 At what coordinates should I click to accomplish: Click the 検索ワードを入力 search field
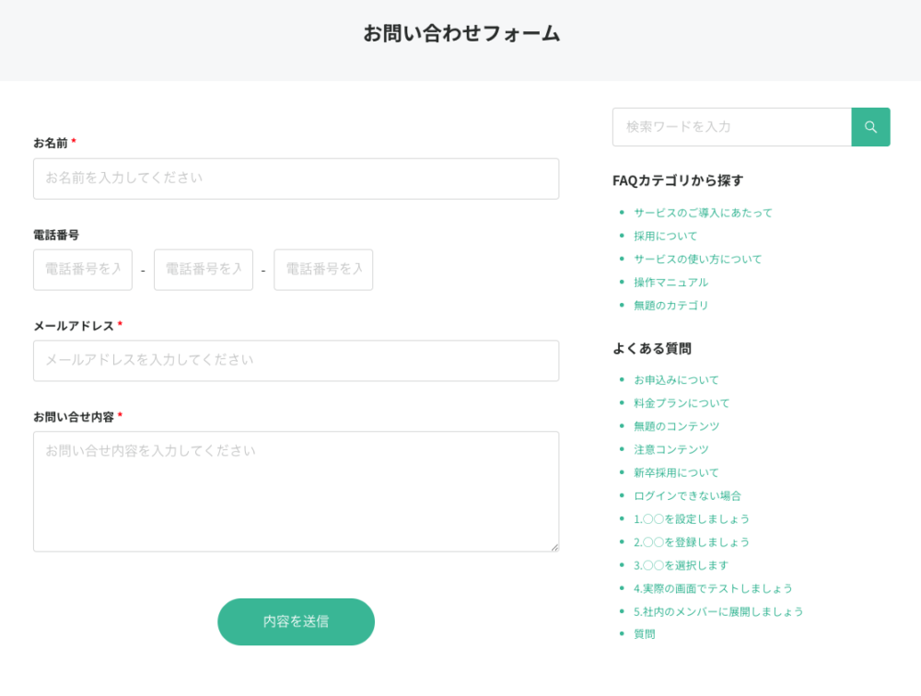(x=731, y=127)
